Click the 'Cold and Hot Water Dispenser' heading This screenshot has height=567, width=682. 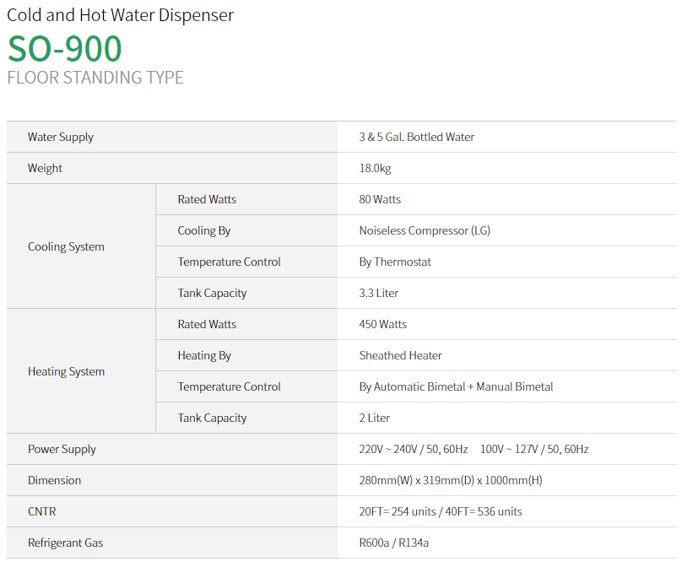[121, 15]
